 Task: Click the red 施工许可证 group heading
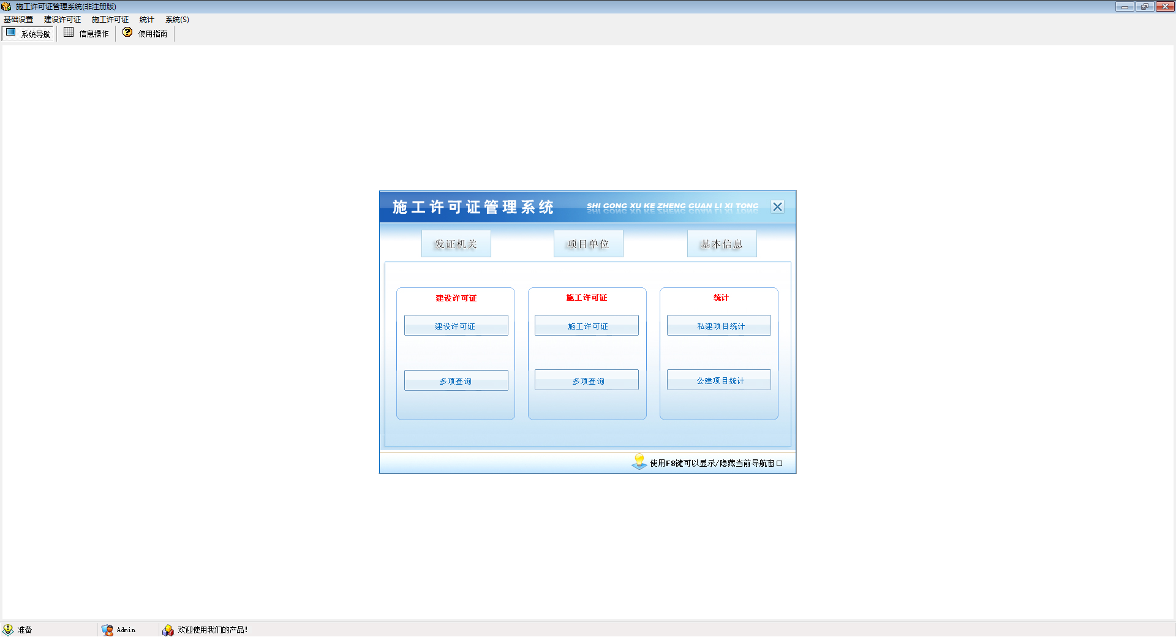(587, 298)
